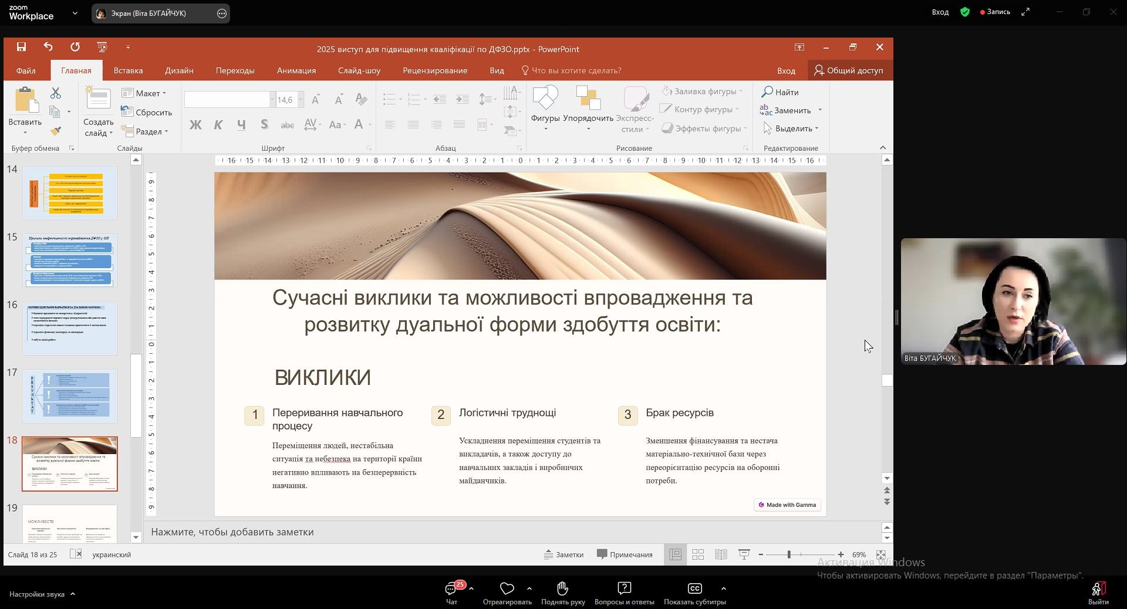Select slide 15 thumbnail
The width and height of the screenshot is (1127, 609).
click(70, 260)
